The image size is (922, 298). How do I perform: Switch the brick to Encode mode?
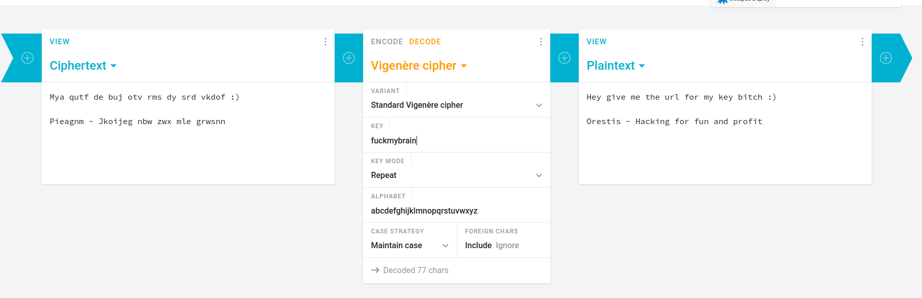click(x=387, y=42)
